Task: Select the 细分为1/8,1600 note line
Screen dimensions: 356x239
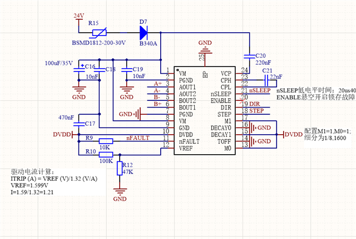Action: [325, 138]
